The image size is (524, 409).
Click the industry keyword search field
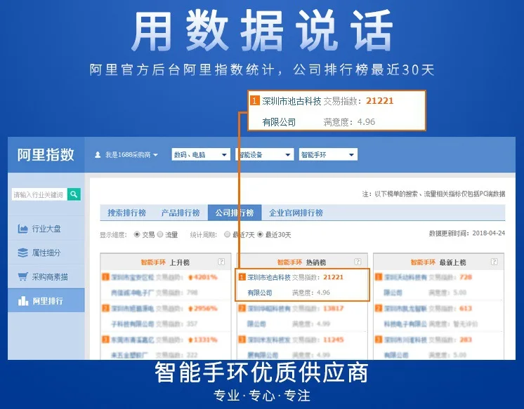coord(39,194)
